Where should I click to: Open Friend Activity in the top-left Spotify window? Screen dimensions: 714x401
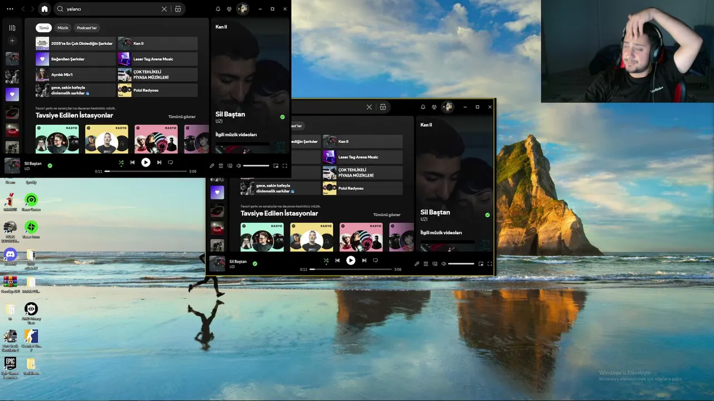[x=229, y=9]
